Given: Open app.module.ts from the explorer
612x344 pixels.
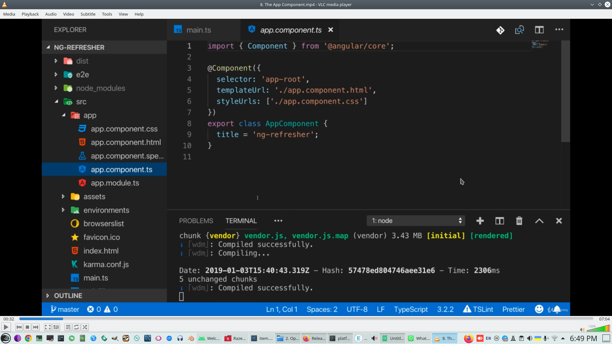Looking at the screenshot, I should pyautogui.click(x=115, y=183).
